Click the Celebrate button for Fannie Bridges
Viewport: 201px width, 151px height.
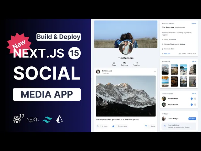point(192,119)
